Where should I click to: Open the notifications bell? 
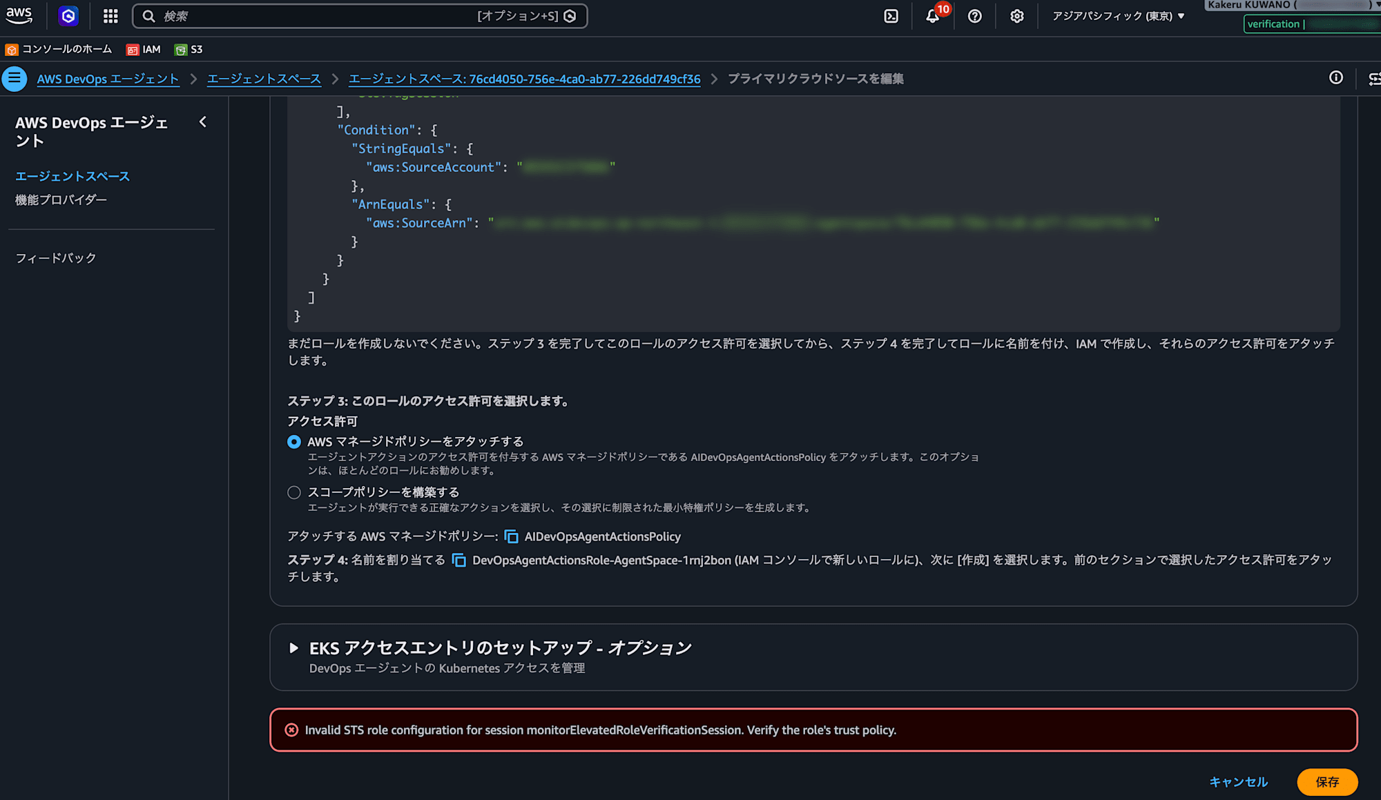point(933,16)
